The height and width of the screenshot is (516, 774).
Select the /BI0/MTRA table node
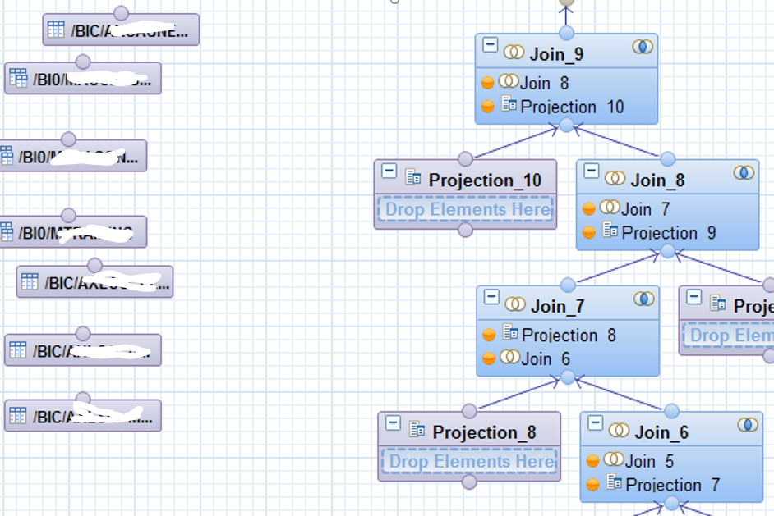(x=73, y=231)
